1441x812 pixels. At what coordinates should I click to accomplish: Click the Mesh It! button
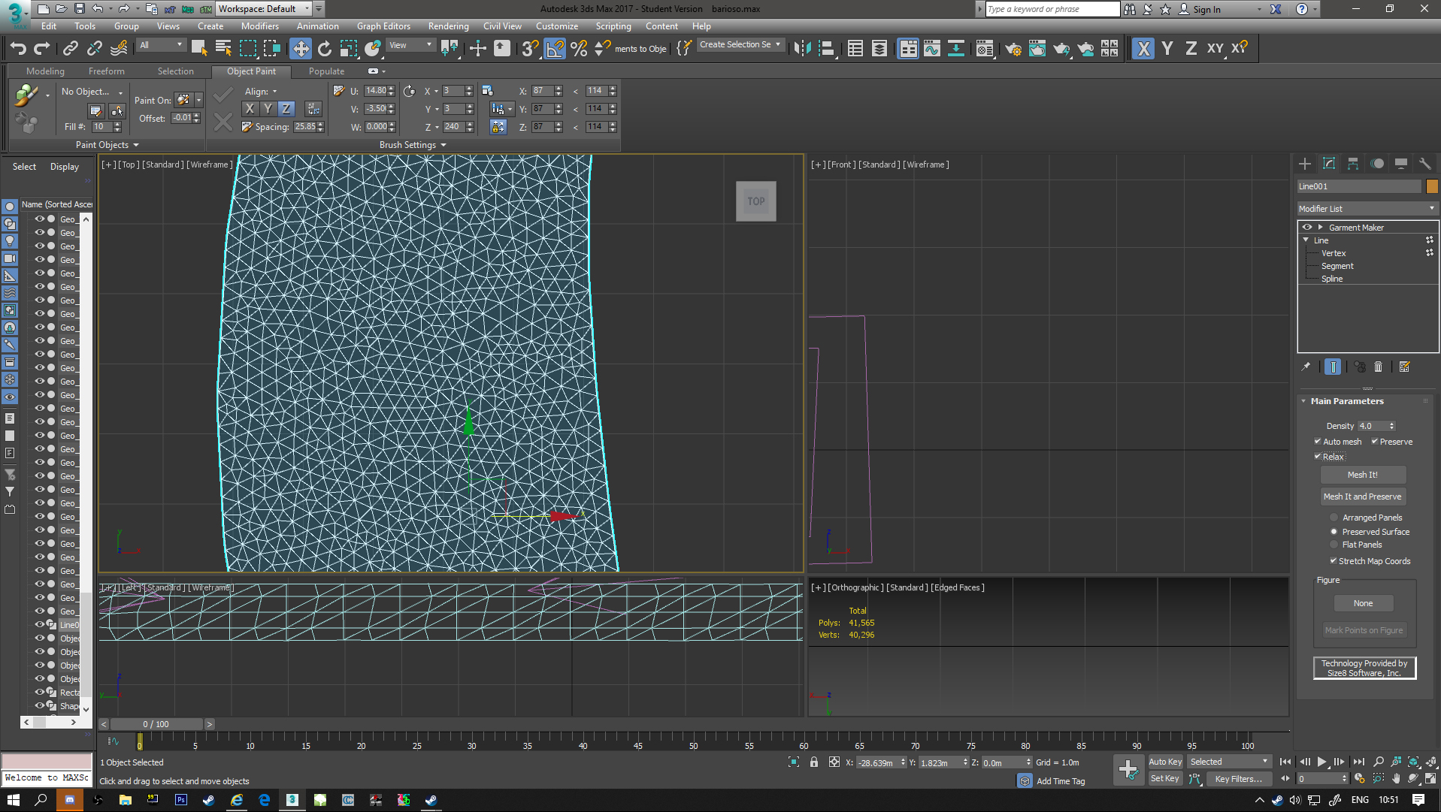[1363, 475]
